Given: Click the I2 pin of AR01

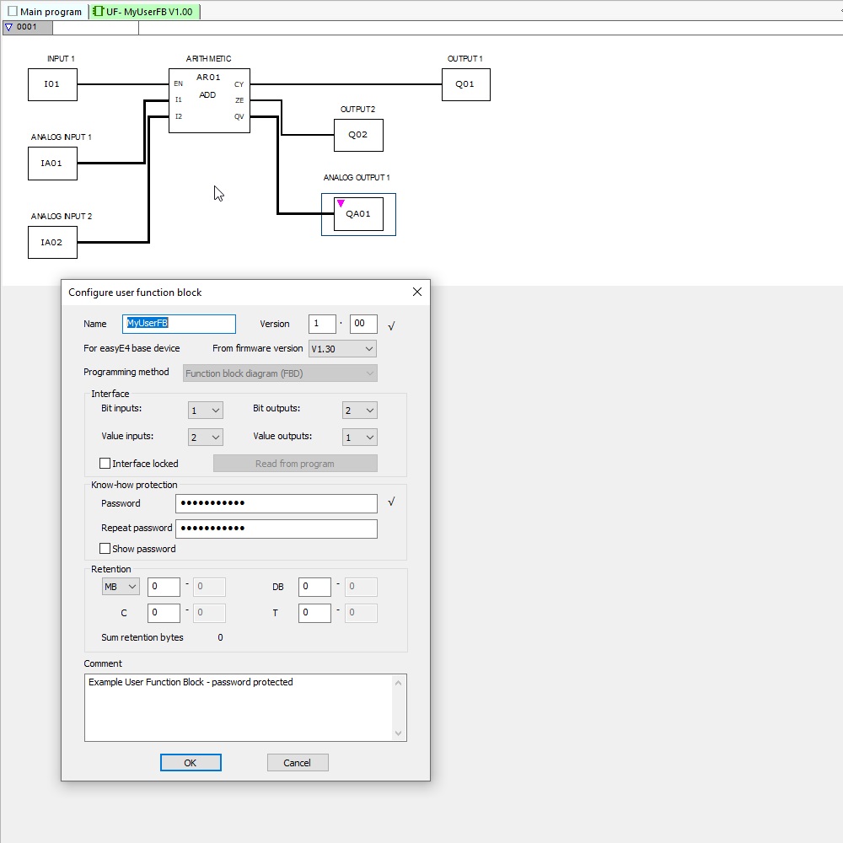Looking at the screenshot, I should pyautogui.click(x=179, y=116).
